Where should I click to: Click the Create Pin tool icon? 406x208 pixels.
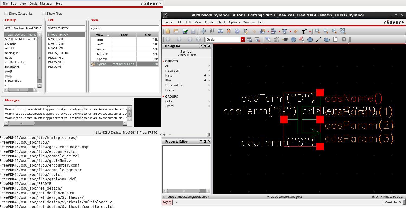pos(285,39)
